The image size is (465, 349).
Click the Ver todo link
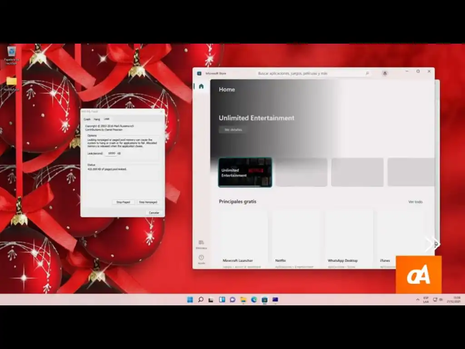(415, 202)
